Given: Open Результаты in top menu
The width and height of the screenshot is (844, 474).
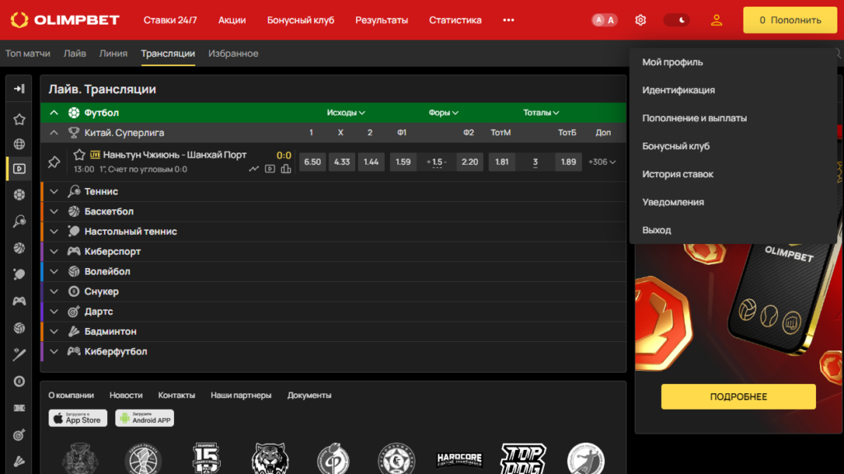Looking at the screenshot, I should click(382, 20).
